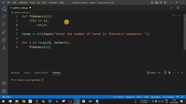Click Ln 3, Col 16 status item
Image resolution: width=186 pixels, height=104 pixels.
[x=118, y=97]
